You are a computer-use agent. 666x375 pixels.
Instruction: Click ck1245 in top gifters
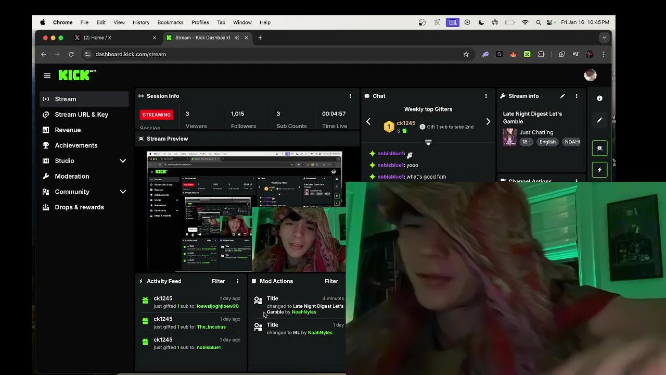(x=406, y=123)
